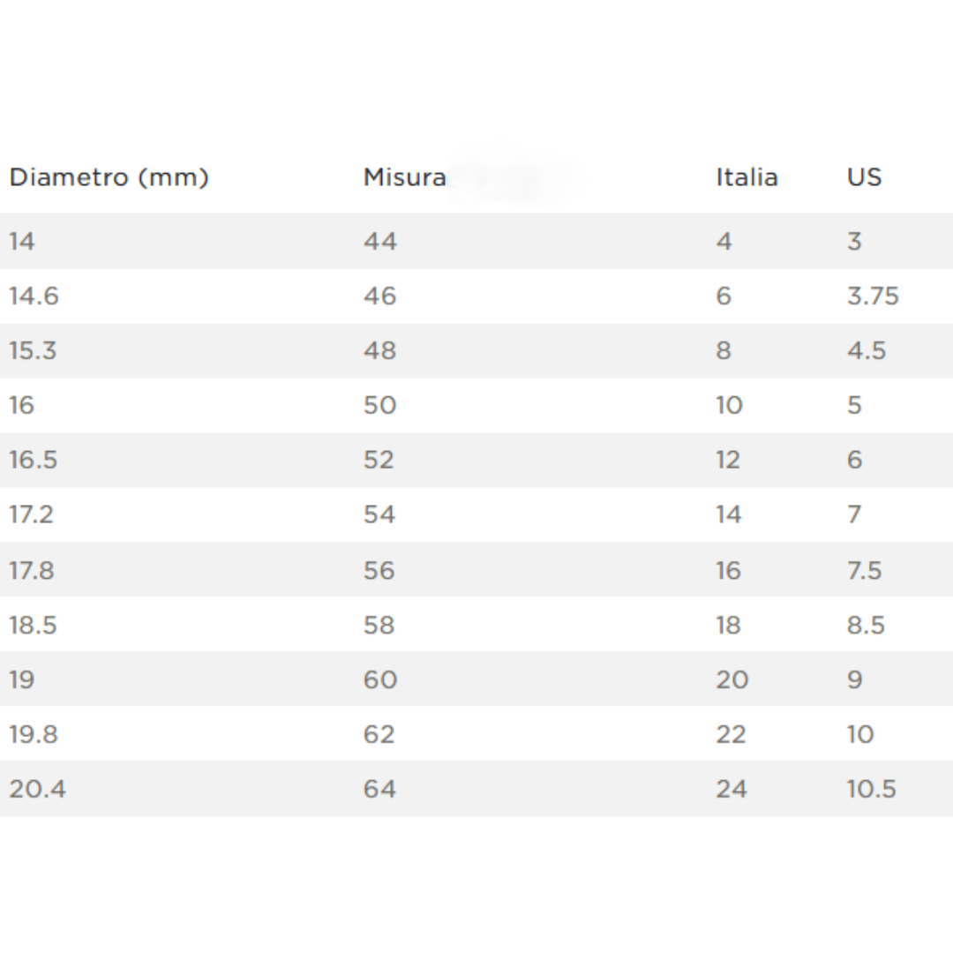Click the Italia column header
Screen dimensions: 953x953
click(747, 177)
